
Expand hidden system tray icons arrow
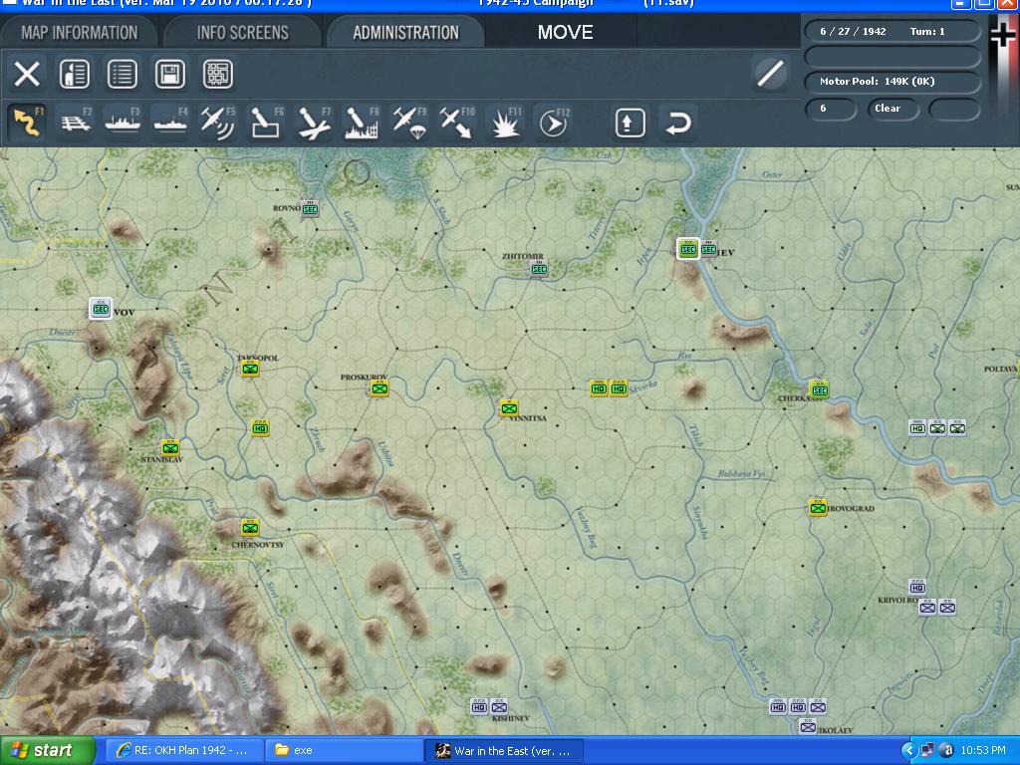tap(908, 751)
